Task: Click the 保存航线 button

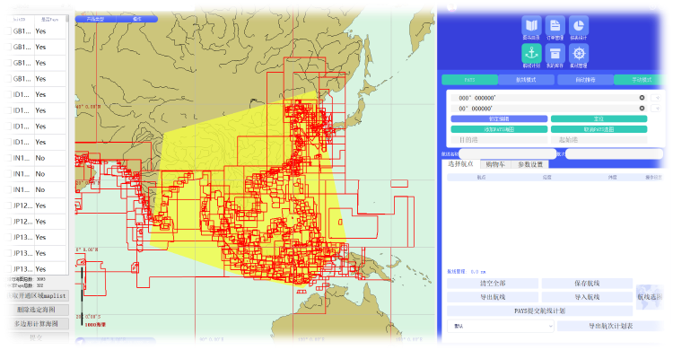Action: pos(587,284)
